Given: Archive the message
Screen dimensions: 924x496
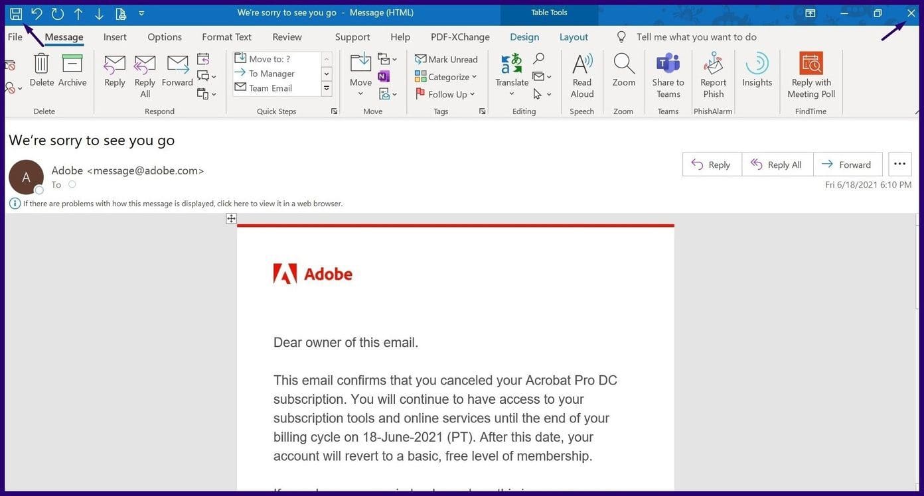Looking at the screenshot, I should (72, 70).
